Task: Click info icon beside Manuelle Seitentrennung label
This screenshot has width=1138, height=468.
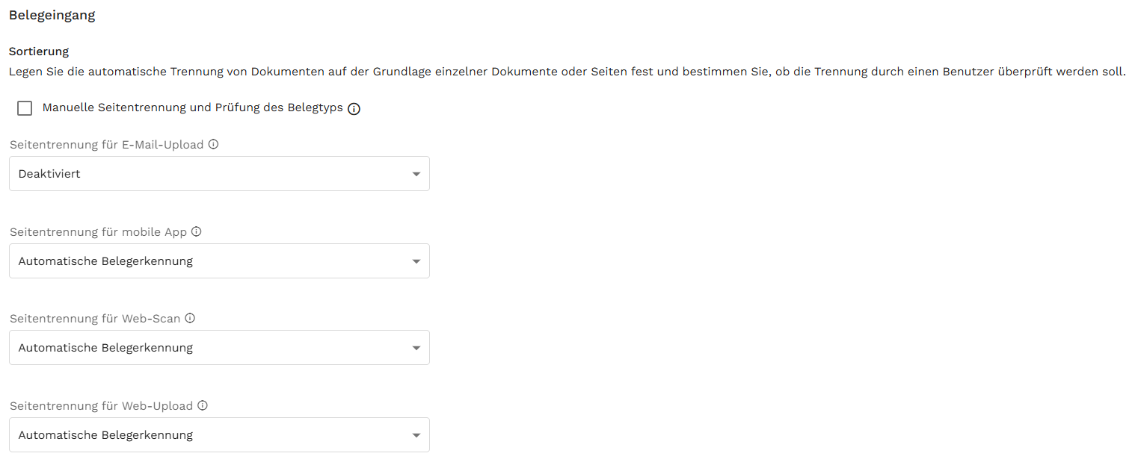Action: click(x=354, y=109)
